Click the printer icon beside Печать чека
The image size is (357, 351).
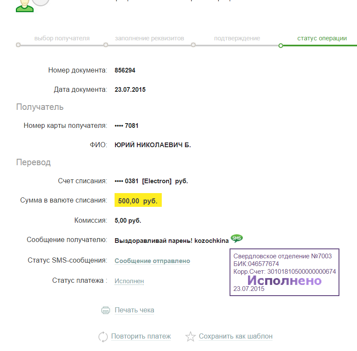click(x=106, y=310)
